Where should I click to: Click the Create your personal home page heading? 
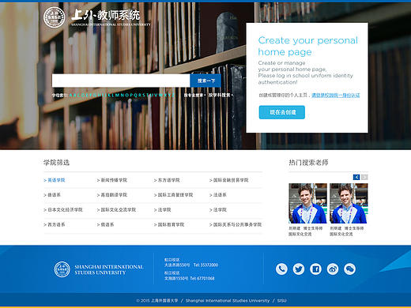click(x=308, y=46)
